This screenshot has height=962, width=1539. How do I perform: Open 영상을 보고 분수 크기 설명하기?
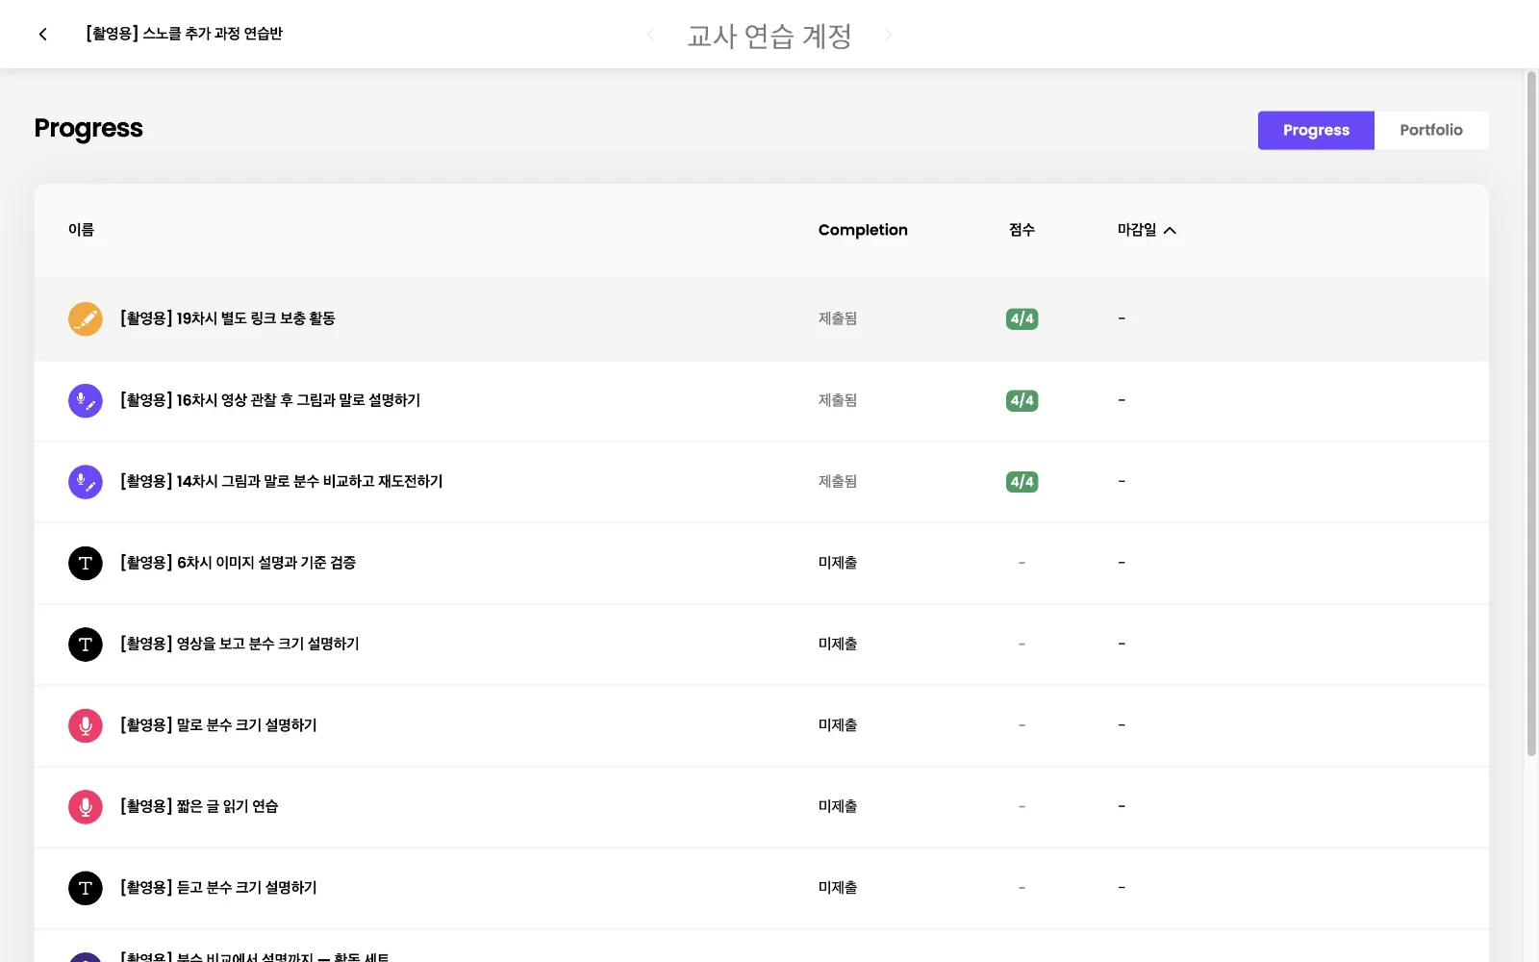tap(240, 644)
